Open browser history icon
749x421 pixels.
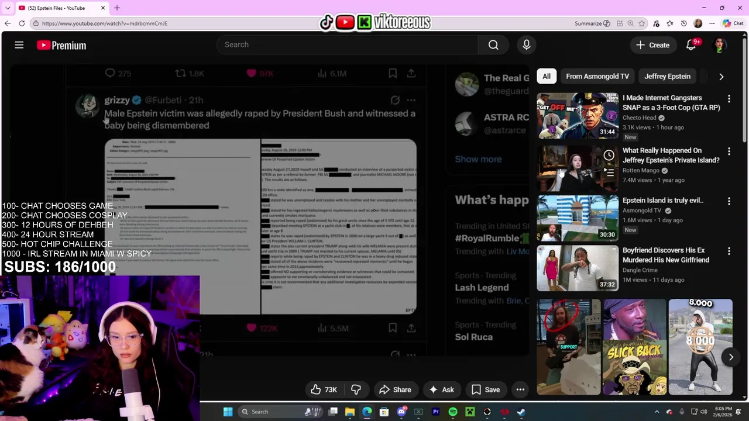pos(684,23)
